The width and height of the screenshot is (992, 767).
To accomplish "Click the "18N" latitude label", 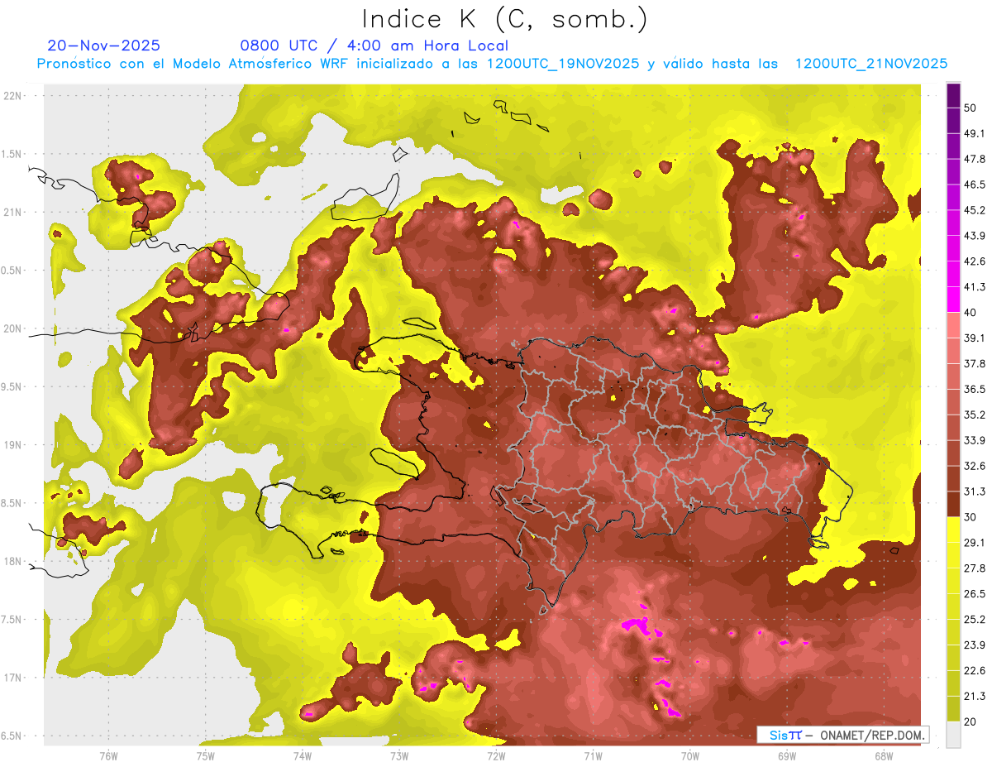I will pos(12,562).
